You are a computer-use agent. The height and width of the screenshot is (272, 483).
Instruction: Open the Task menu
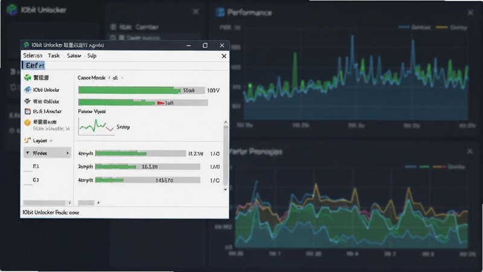coord(54,56)
